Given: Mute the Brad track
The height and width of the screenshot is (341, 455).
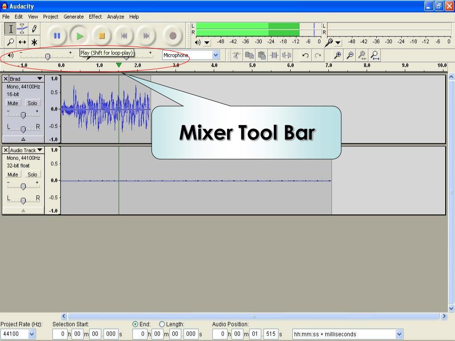Looking at the screenshot, I should [x=13, y=103].
